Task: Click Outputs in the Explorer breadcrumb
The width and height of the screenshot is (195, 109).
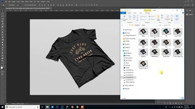Action: 137,25
